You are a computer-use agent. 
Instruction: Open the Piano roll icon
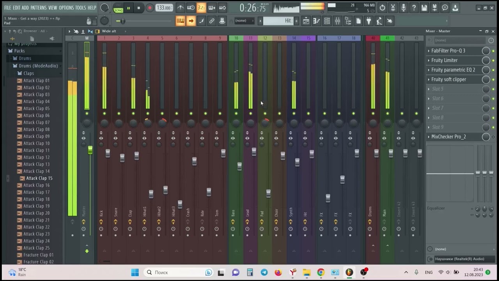(x=317, y=21)
